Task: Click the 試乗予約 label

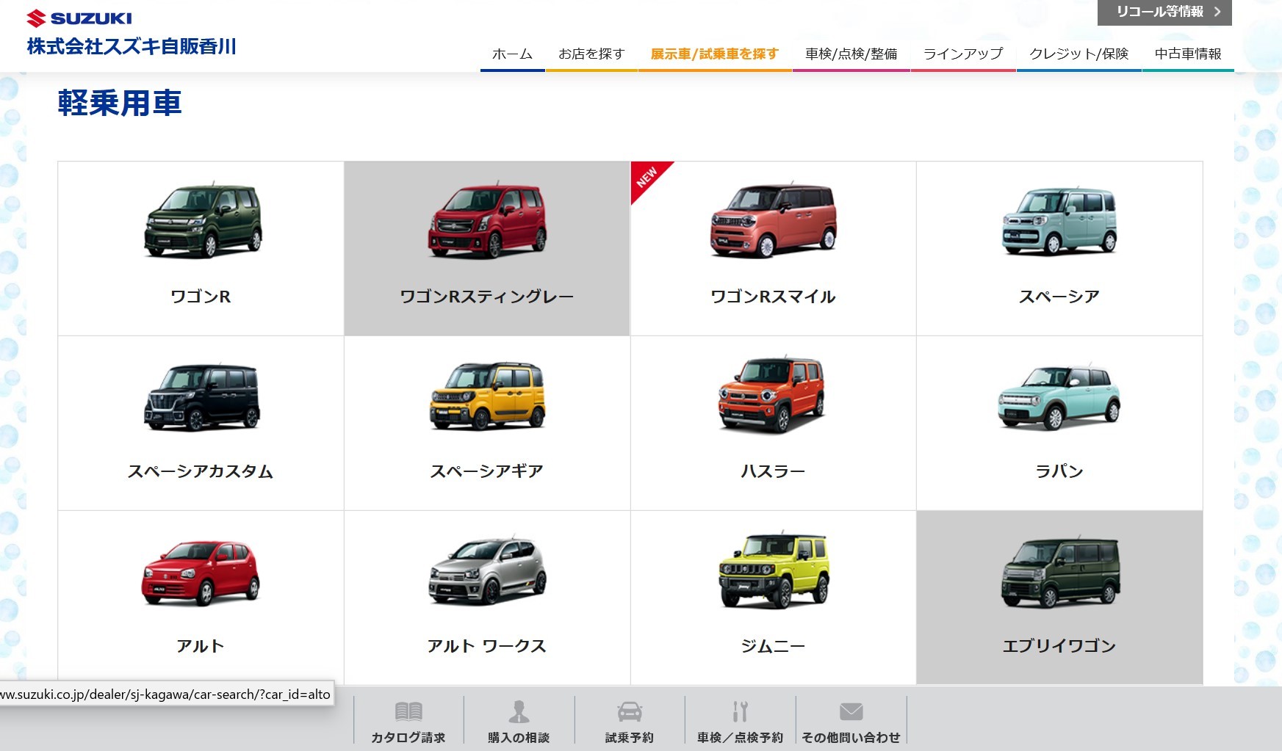Action: click(x=630, y=737)
